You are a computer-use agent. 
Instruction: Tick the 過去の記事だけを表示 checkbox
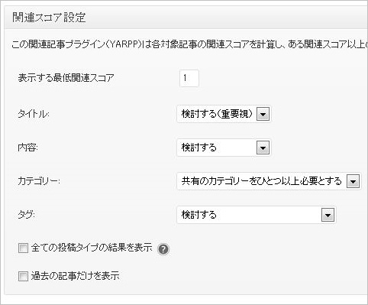click(23, 277)
